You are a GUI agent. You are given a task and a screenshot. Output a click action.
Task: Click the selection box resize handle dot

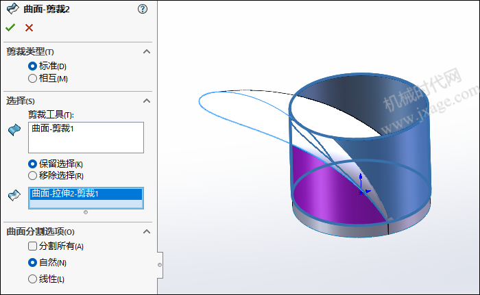86,212
